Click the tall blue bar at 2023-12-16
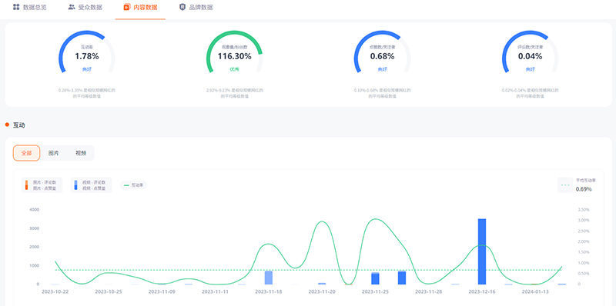 (x=482, y=251)
